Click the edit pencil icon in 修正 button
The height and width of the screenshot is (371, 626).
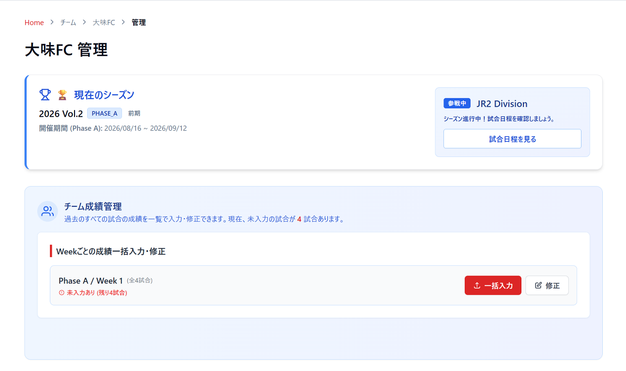pyautogui.click(x=538, y=286)
